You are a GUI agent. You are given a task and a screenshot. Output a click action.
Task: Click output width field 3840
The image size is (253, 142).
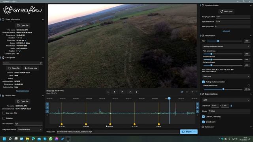coord(215,106)
